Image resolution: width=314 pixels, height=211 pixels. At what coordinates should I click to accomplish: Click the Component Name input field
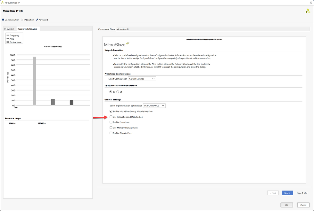213,29
